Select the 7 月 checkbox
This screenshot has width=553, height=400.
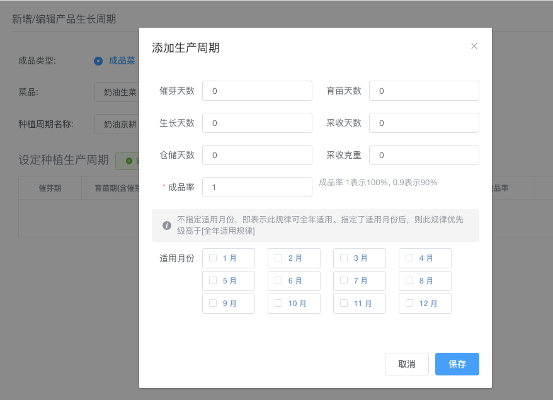(x=344, y=280)
